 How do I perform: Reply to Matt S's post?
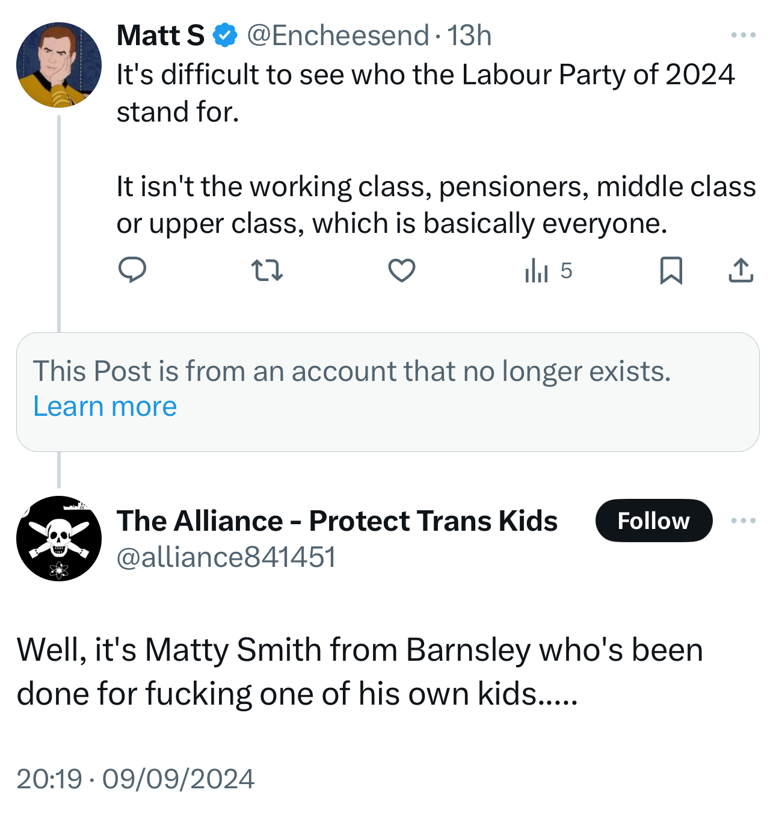coord(132,270)
